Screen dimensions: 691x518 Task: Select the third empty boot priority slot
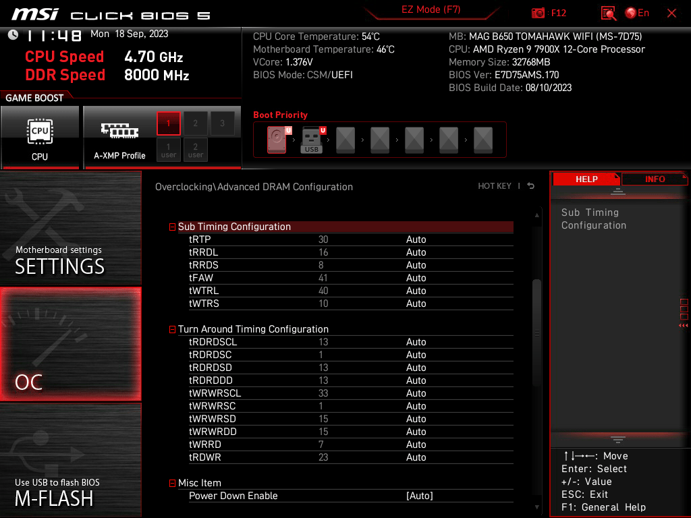coord(345,140)
